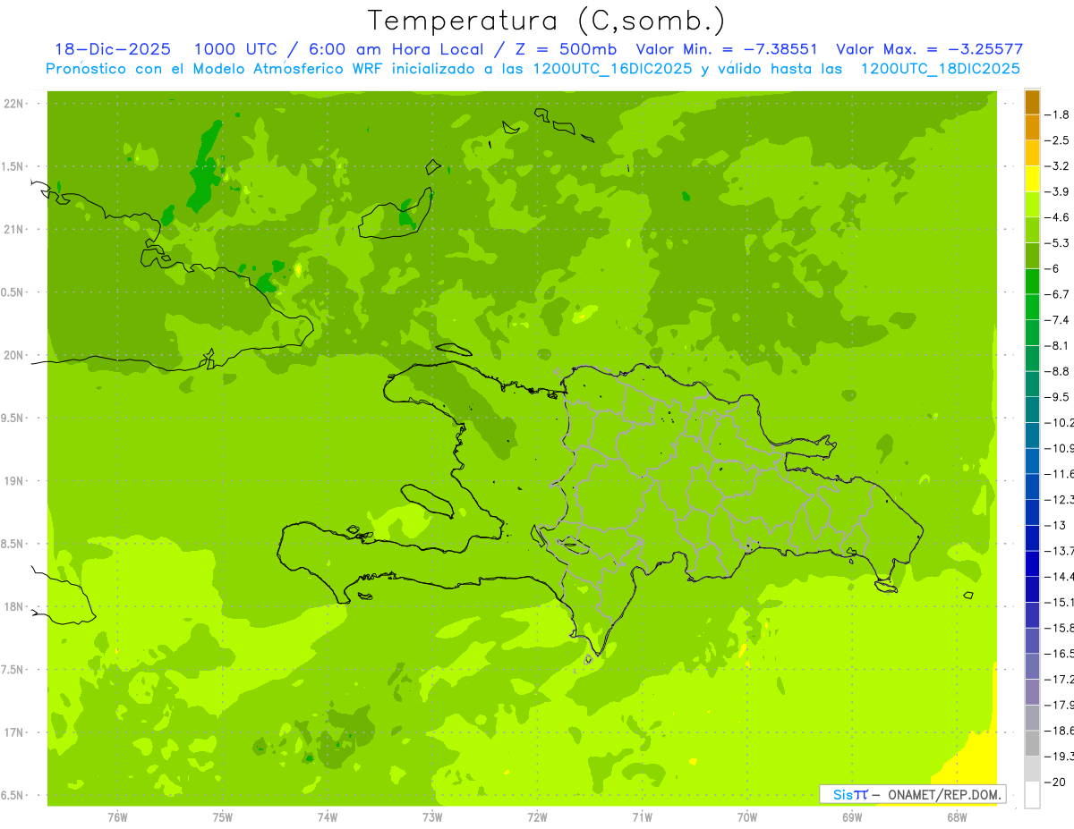Click the '1000 UTC' time text
The height and width of the screenshot is (829, 1074).
(237, 49)
